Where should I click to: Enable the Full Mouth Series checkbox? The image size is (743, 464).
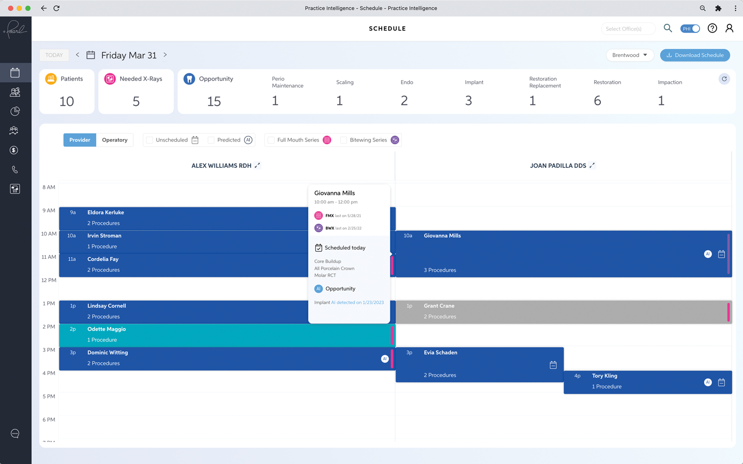pyautogui.click(x=271, y=140)
